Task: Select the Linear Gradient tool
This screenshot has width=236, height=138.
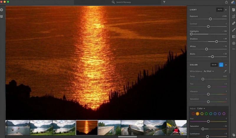Action: [233, 37]
